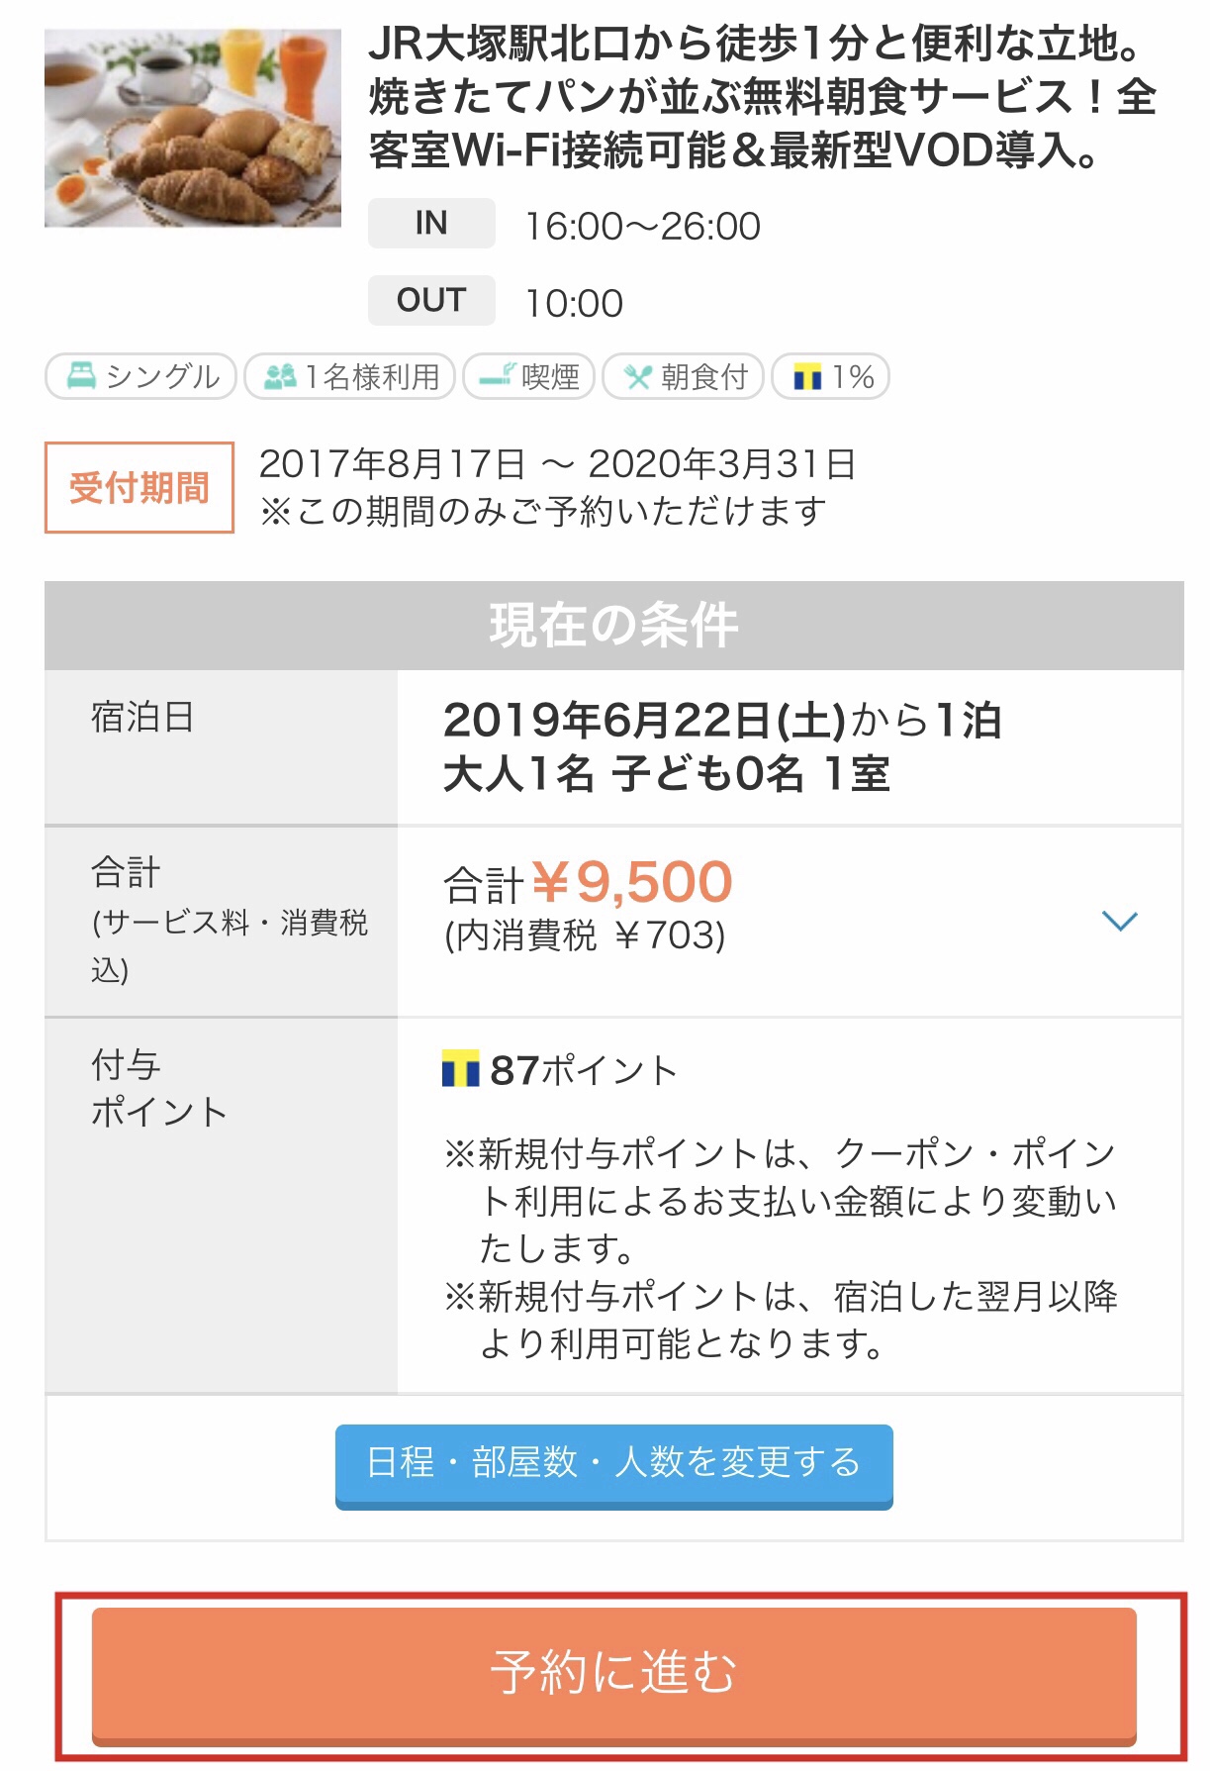Click the T-point icon in 1% tag
The image size is (1210, 1771).
(807, 377)
